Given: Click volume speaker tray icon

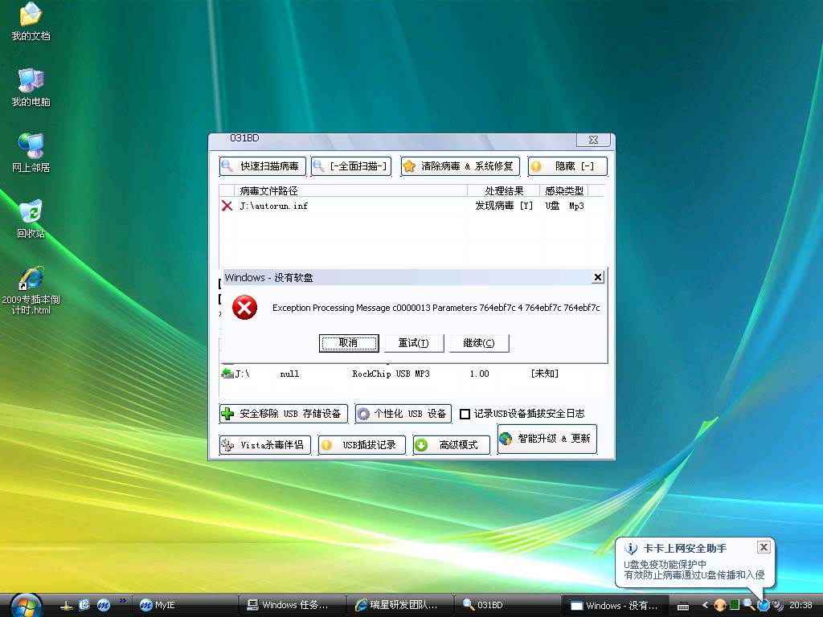Looking at the screenshot, I should [x=777, y=606].
